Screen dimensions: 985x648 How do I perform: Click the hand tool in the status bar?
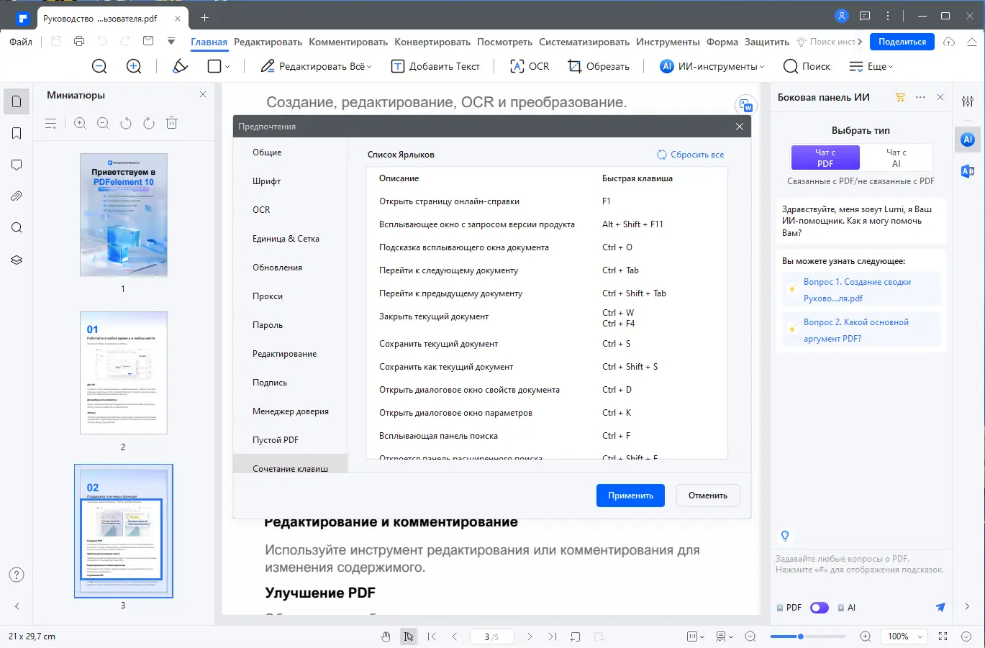coord(386,636)
